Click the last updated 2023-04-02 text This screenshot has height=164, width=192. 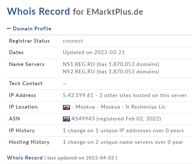pyautogui.click(x=81, y=158)
